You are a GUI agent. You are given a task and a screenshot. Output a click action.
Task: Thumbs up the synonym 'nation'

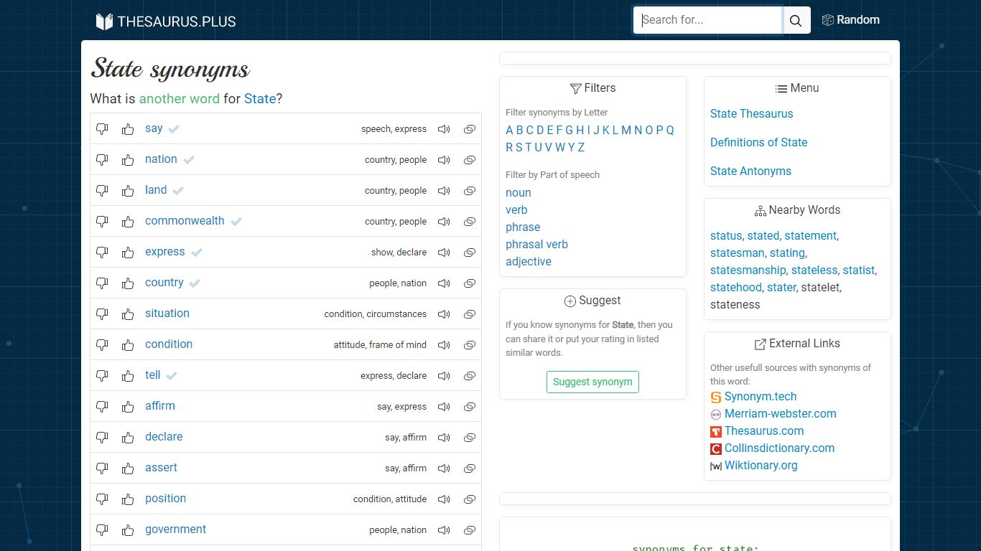pyautogui.click(x=128, y=160)
